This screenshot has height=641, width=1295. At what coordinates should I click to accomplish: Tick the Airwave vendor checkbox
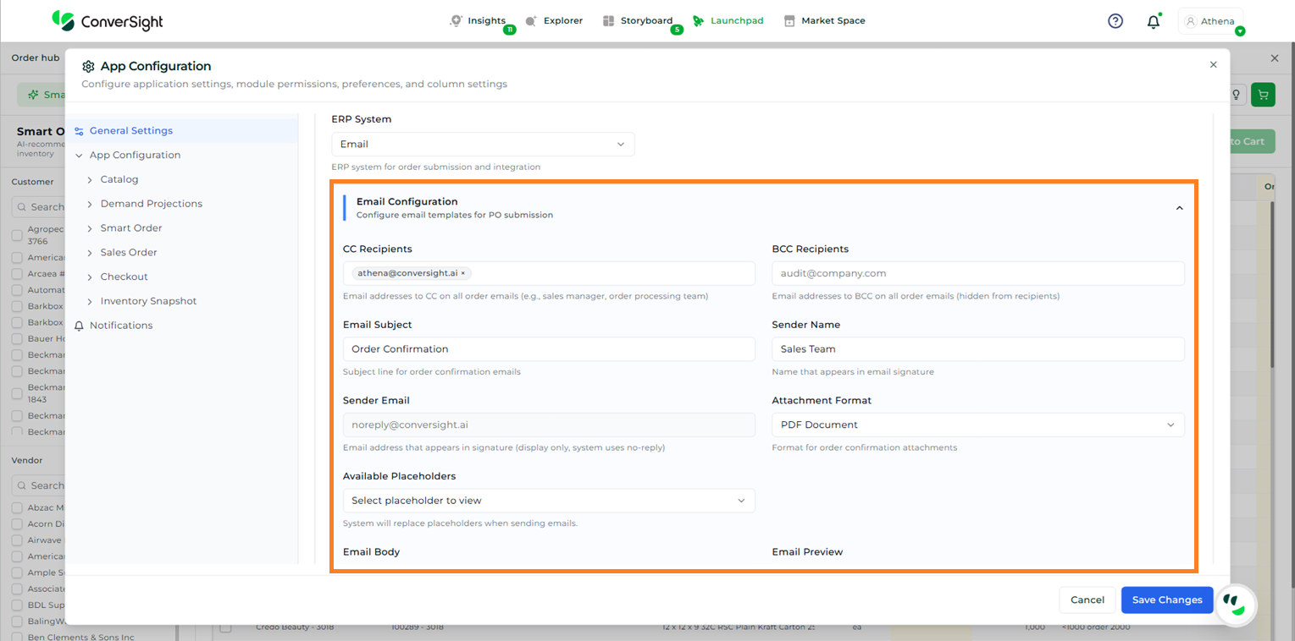click(x=17, y=540)
